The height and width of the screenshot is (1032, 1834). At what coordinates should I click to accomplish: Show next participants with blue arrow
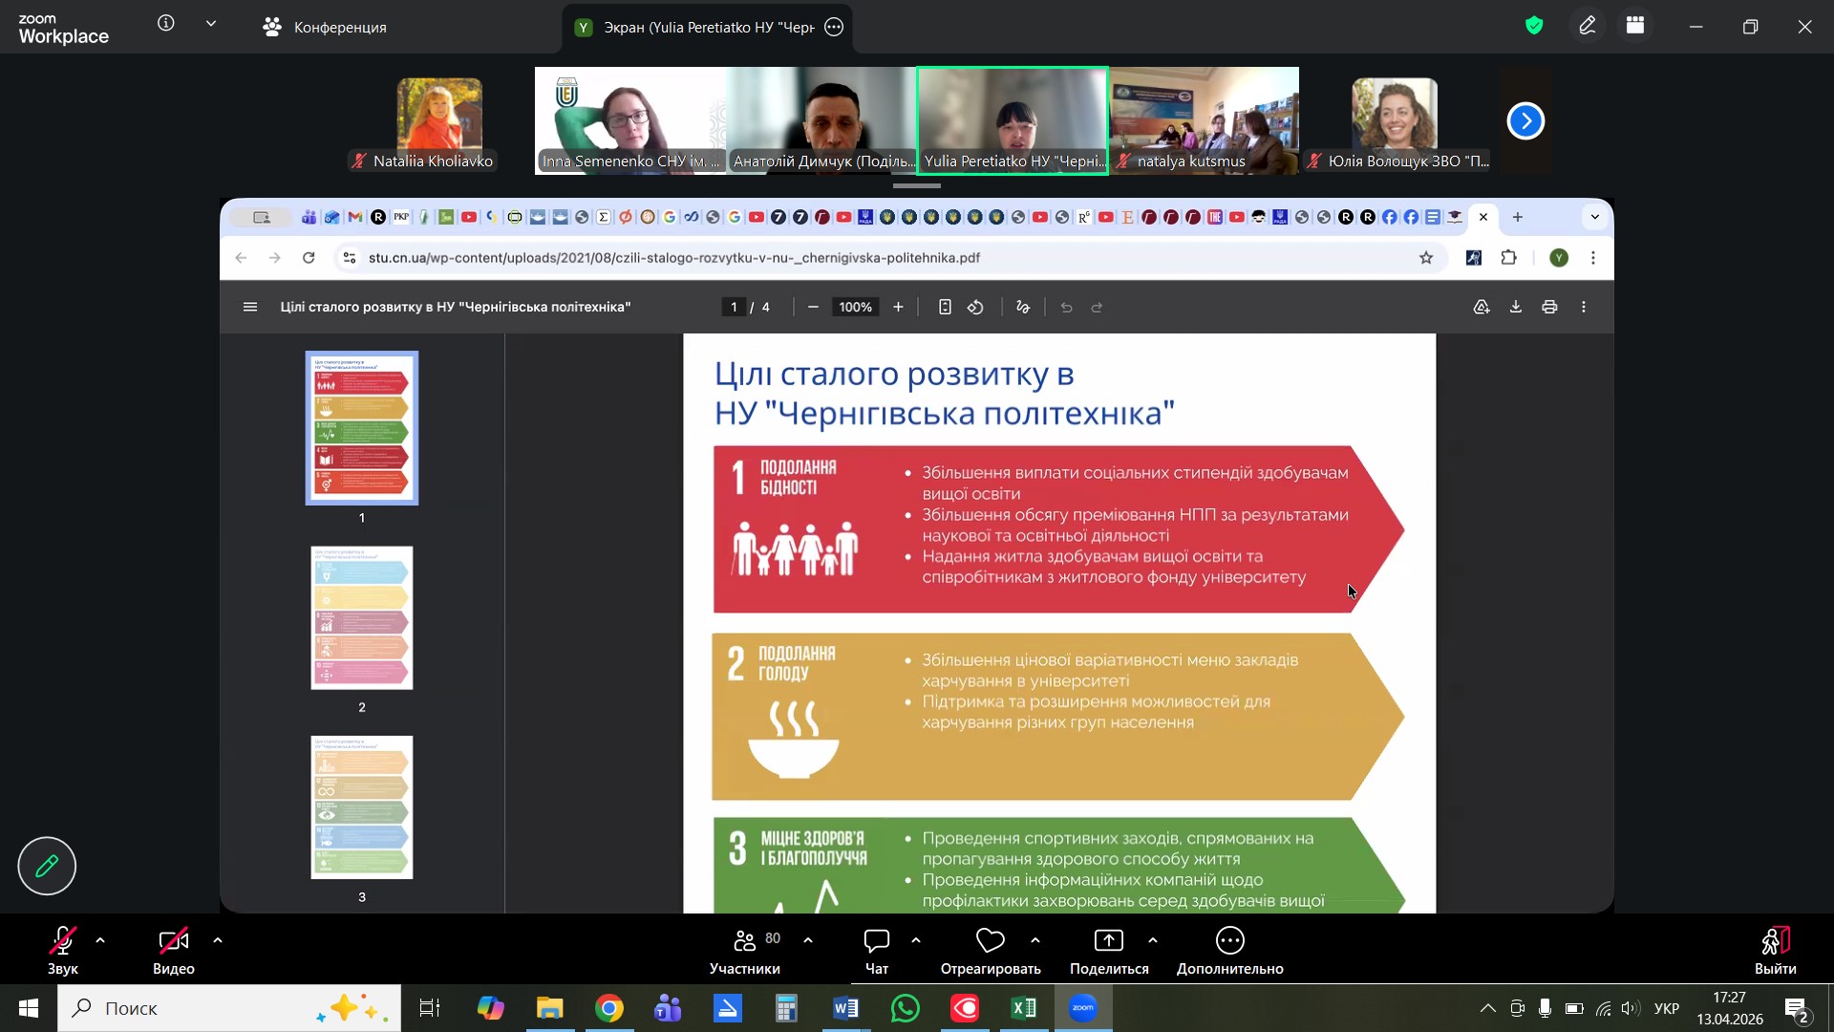click(1525, 120)
